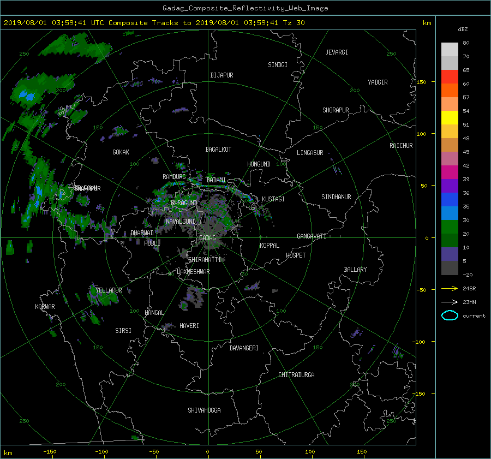Pick the 20 dBZ green color swatch
Screen dimensions: 491x459
450,227
